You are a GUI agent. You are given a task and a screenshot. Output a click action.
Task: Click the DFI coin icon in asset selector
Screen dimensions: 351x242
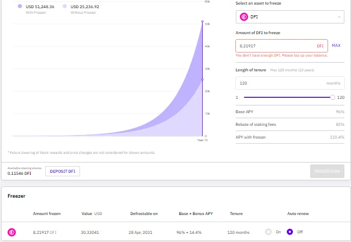click(x=244, y=17)
